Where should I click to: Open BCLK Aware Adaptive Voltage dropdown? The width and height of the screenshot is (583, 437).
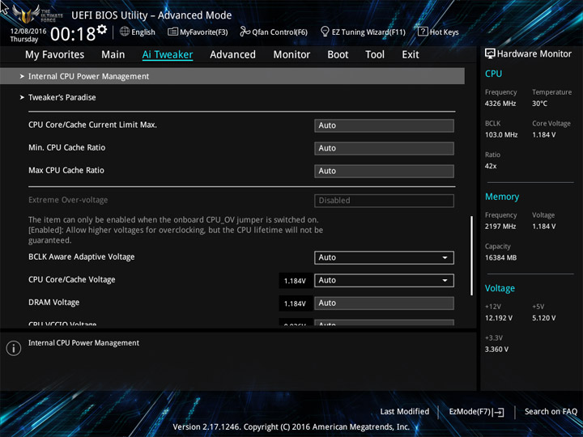[x=384, y=257]
